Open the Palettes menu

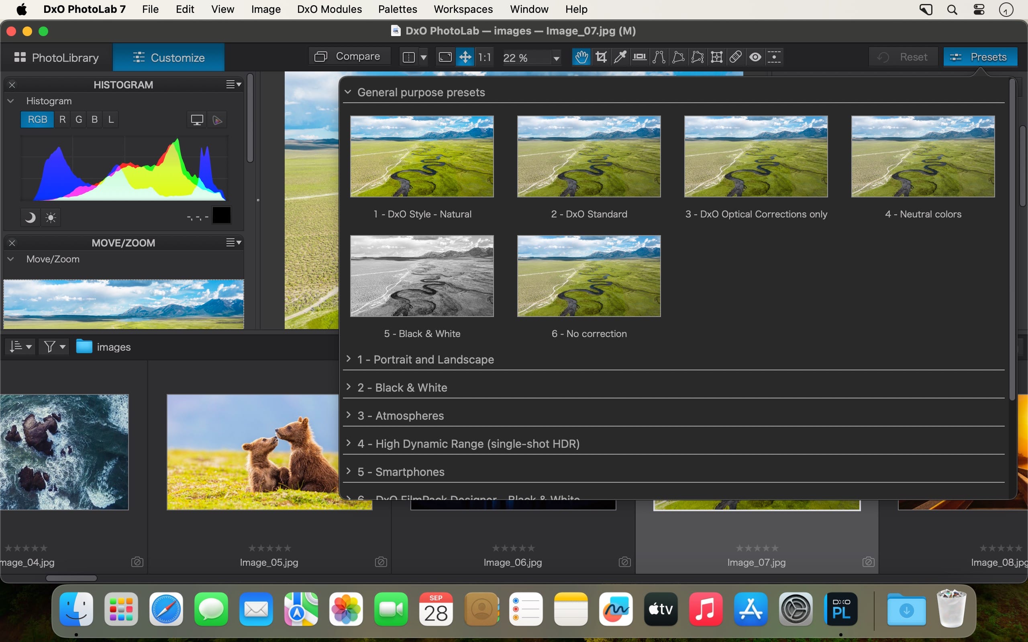(x=398, y=9)
